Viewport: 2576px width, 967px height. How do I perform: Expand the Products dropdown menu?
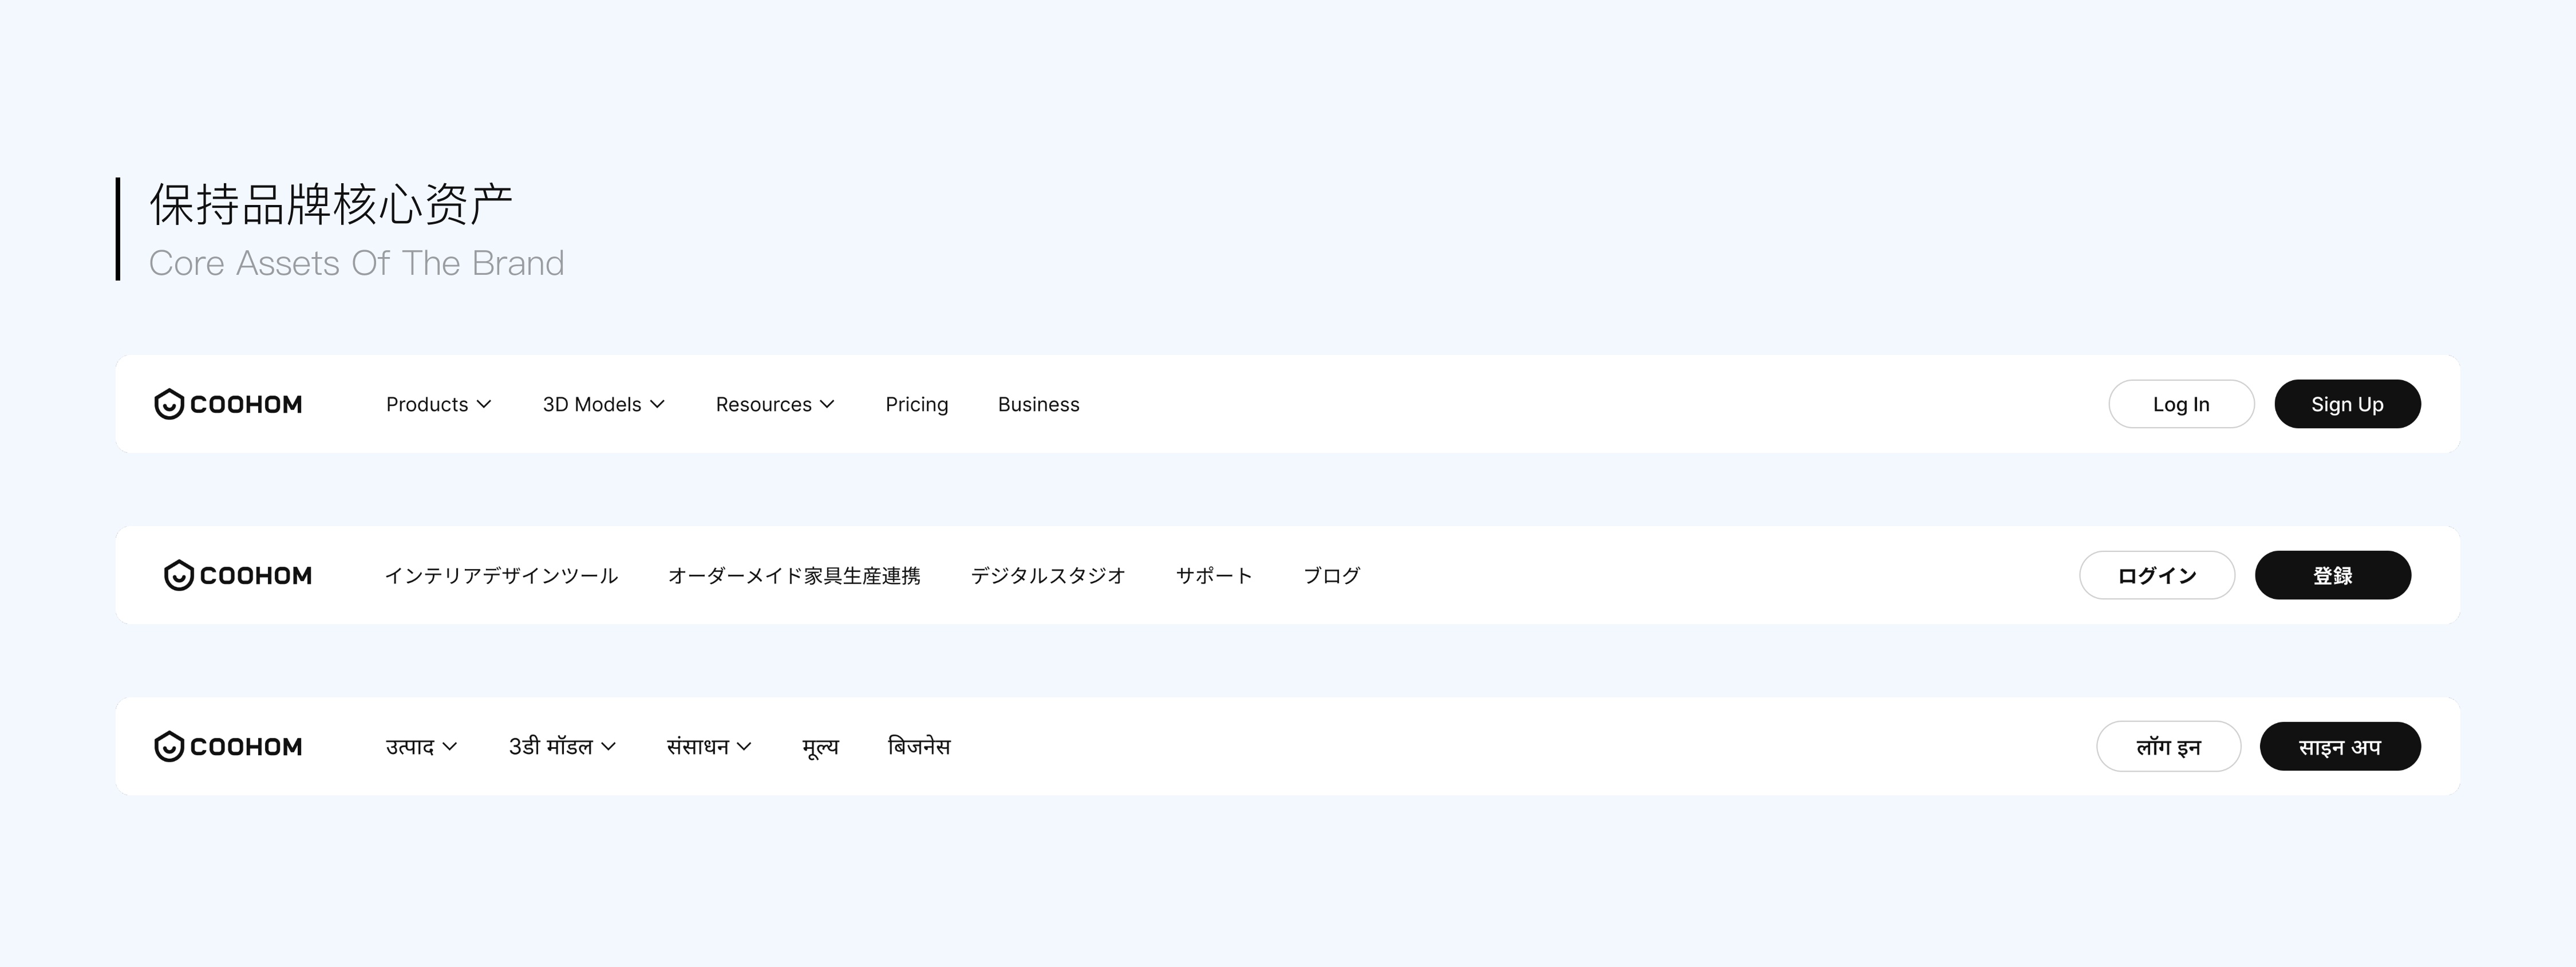438,404
